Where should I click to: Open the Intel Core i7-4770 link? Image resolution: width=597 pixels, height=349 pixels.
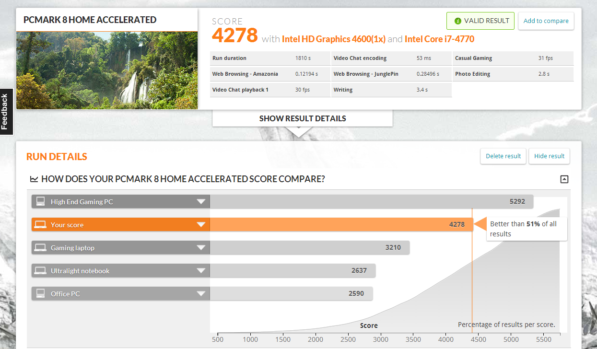click(x=439, y=39)
